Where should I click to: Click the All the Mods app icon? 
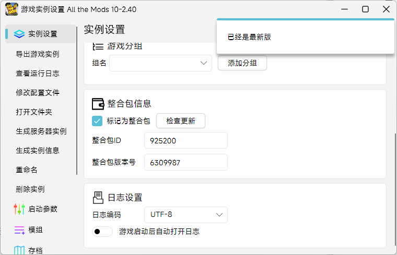point(10,9)
